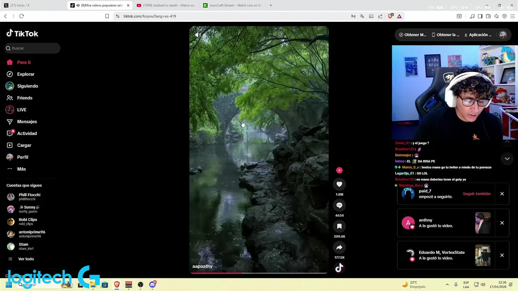
Task: Open the video three-dots options menu
Action: pyautogui.click(x=320, y=35)
